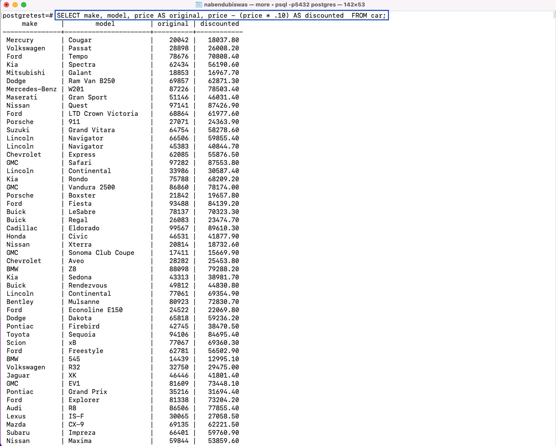The height and width of the screenshot is (446, 556).
Task: Click the 'LTD Crown Victoria' model cell
Action: (103, 114)
